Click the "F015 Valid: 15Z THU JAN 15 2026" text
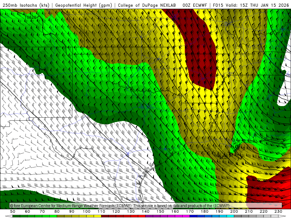Image resolution: width=291 pixels, height=218 pixels. pos(251,5)
